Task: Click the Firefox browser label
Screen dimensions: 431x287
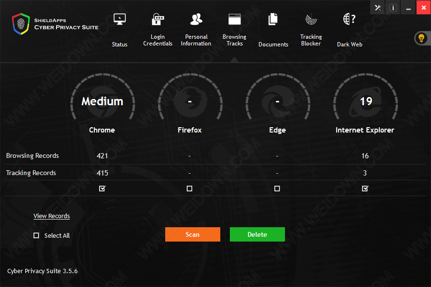Action: [190, 130]
